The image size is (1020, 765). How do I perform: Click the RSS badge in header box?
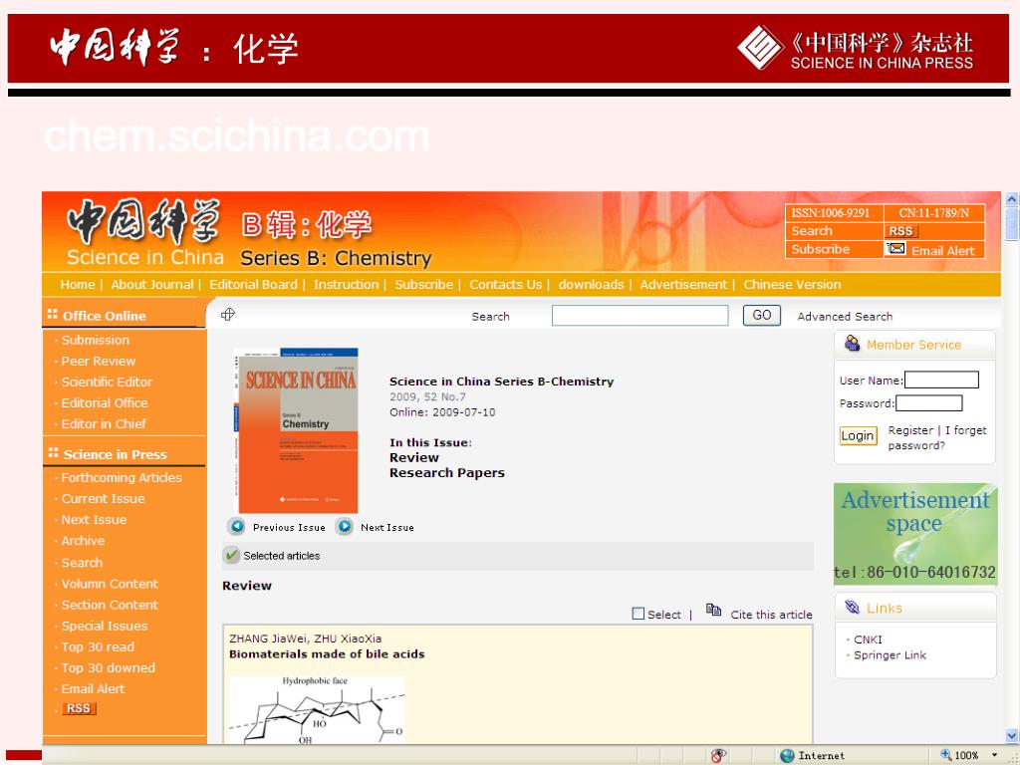click(901, 231)
